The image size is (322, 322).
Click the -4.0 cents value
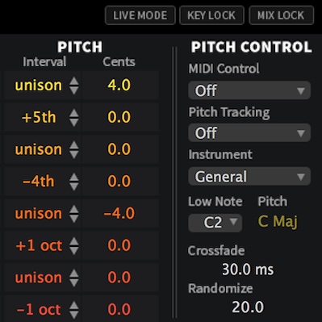[119, 213]
